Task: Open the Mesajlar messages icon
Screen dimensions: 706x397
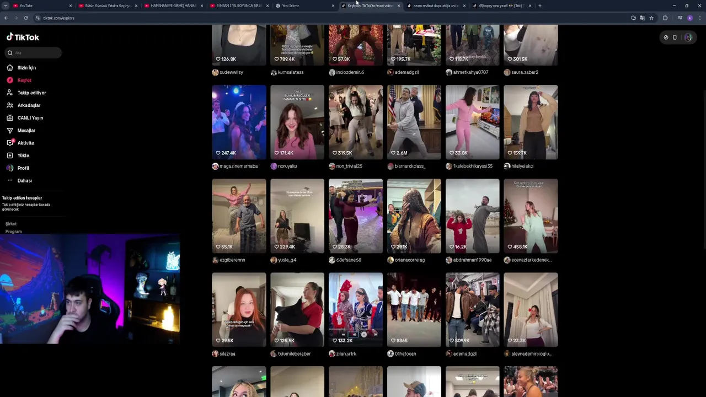Action: pos(10,131)
